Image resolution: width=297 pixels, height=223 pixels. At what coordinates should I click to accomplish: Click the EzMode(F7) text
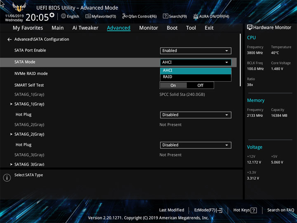(205, 210)
